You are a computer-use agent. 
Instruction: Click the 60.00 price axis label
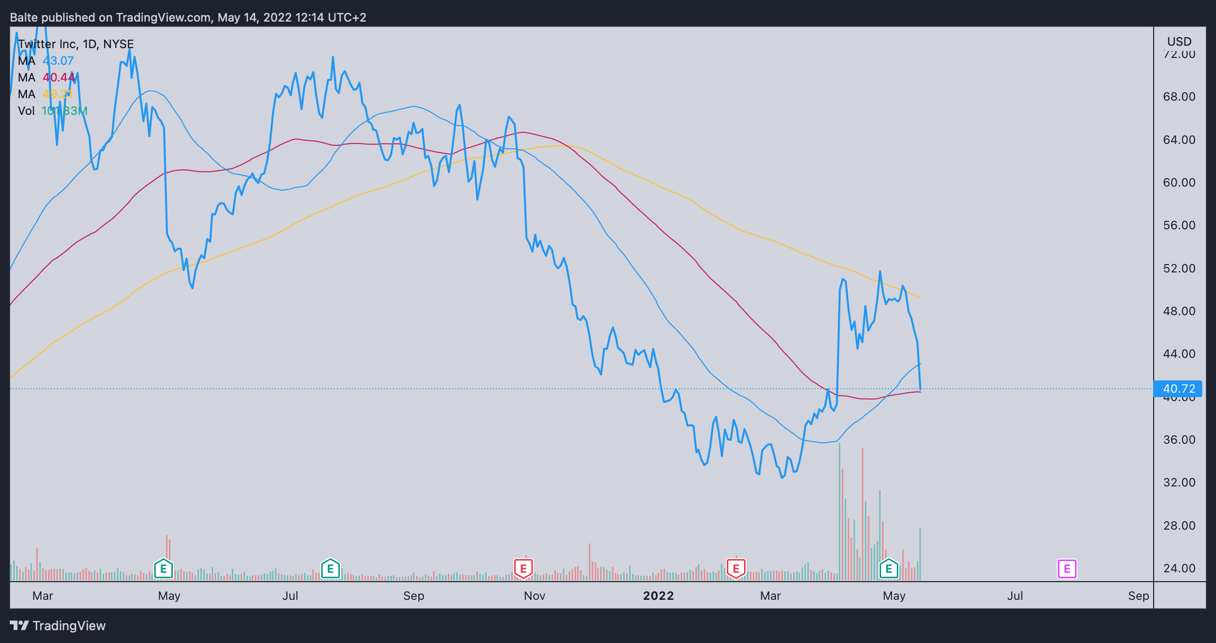coord(1179,183)
